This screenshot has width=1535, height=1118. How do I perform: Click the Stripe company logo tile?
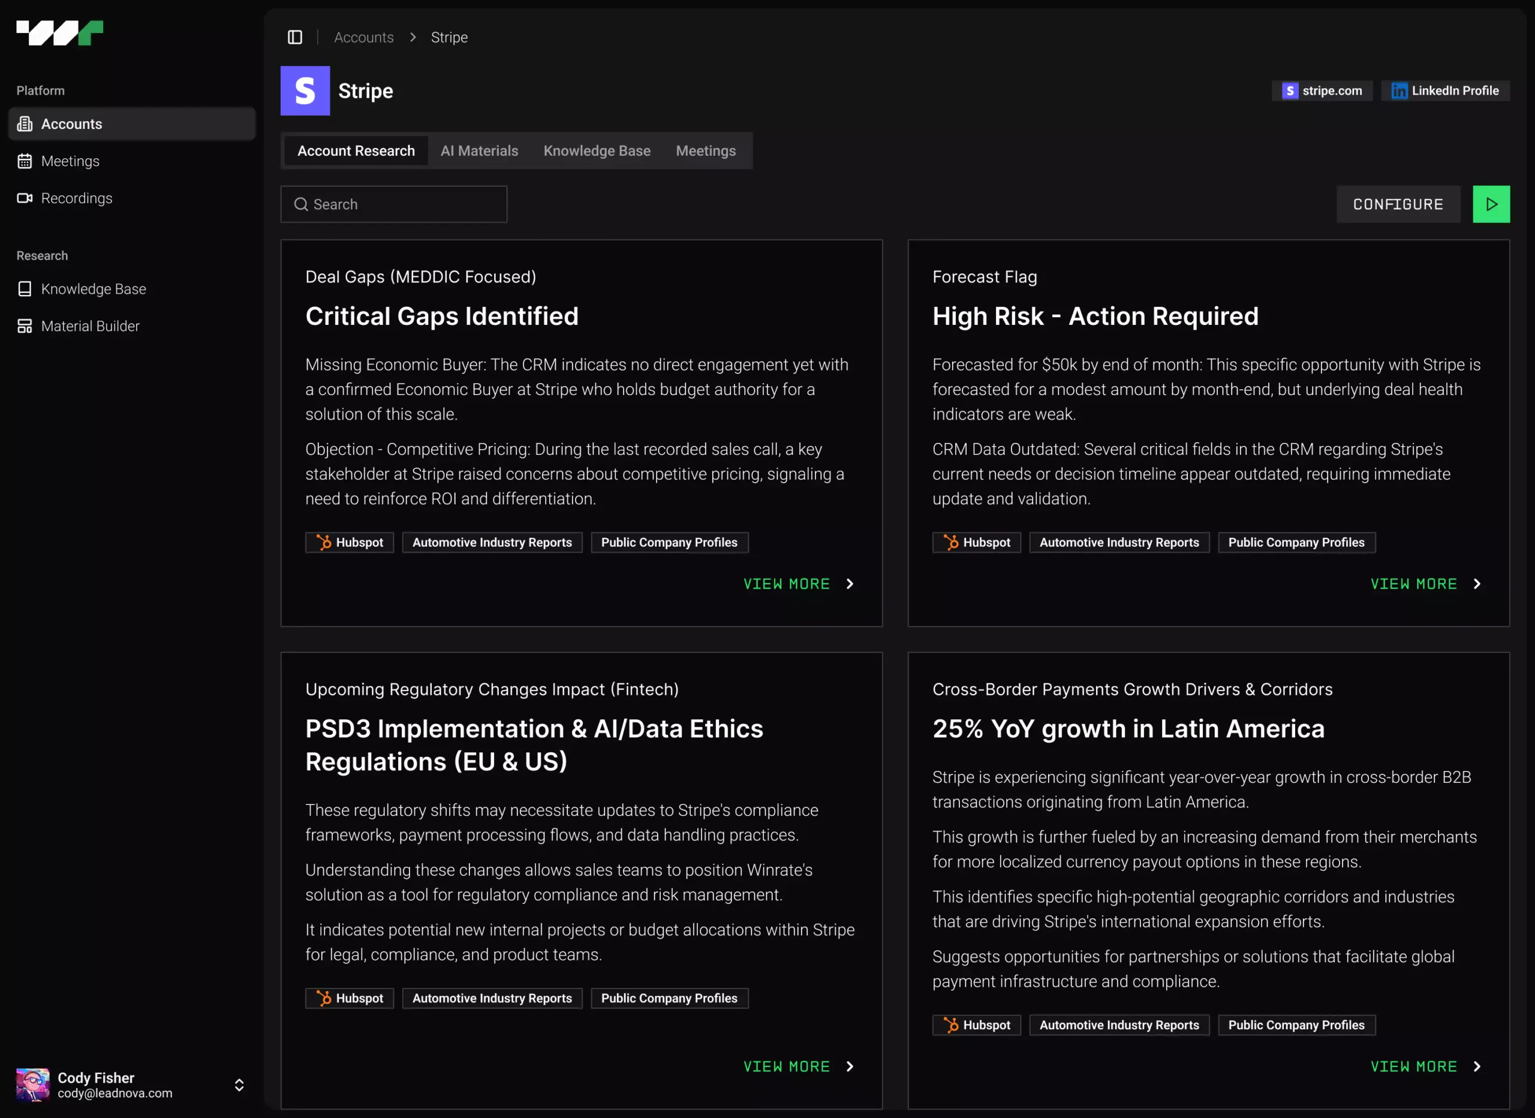tap(305, 91)
